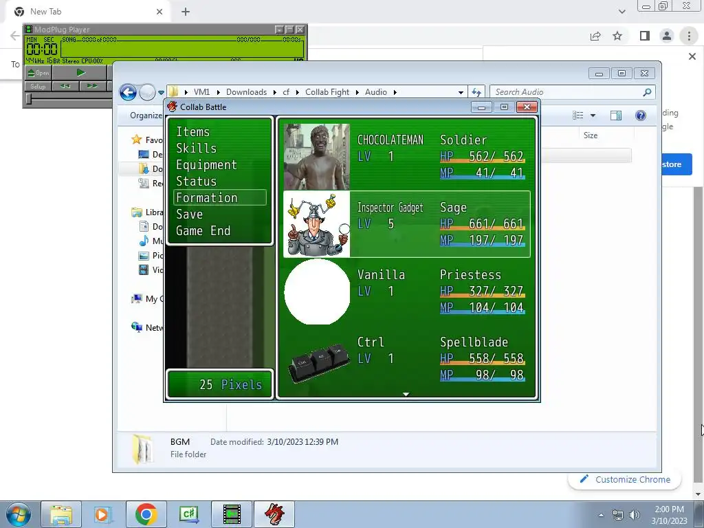Click the Favorites star in navigation pane
The height and width of the screenshot is (528, 704).
click(137, 140)
